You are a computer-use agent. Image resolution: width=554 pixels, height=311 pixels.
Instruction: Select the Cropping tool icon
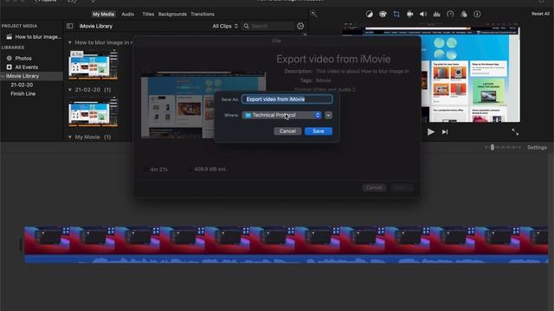[396, 14]
